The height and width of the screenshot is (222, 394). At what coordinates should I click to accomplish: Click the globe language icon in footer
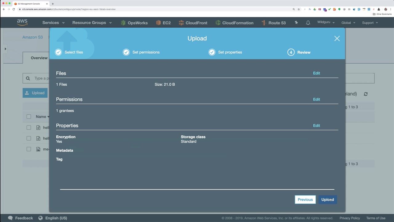click(x=40, y=218)
